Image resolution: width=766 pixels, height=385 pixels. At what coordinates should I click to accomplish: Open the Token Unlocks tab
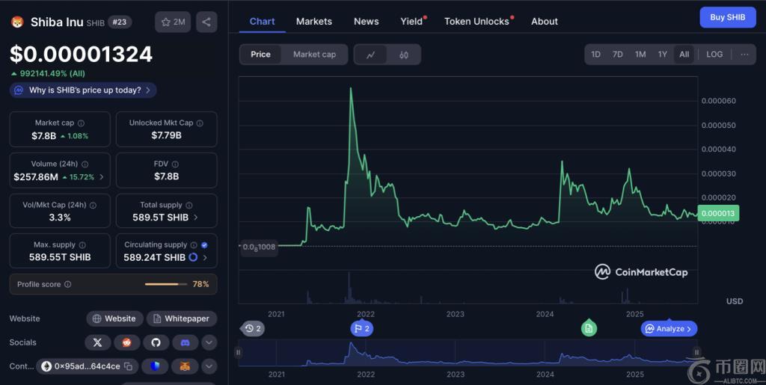click(477, 22)
